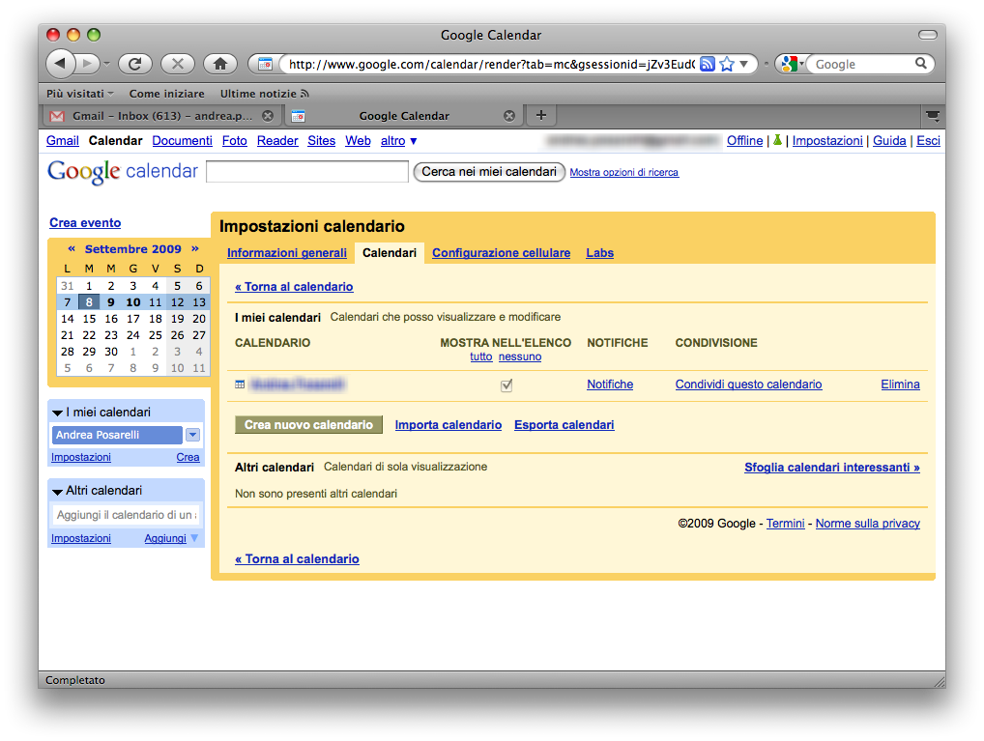Click the calendar grid icon beside blurred calendar name
This screenshot has height=741, width=984.
240,385
